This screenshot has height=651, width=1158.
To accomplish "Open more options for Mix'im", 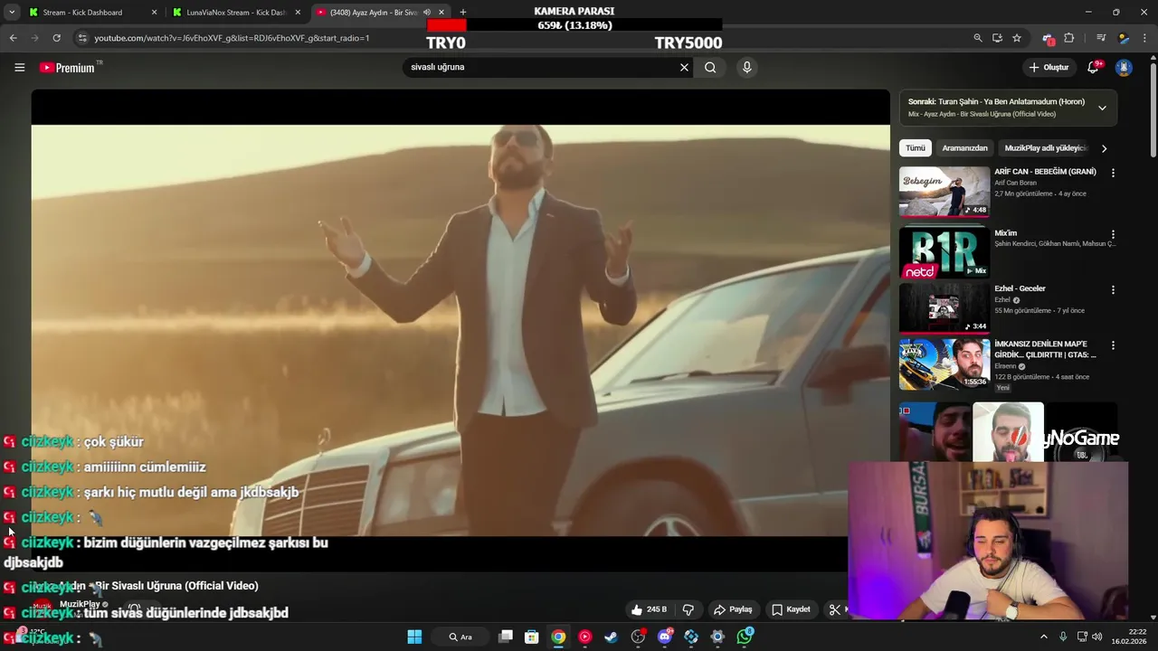I will pos(1113,234).
